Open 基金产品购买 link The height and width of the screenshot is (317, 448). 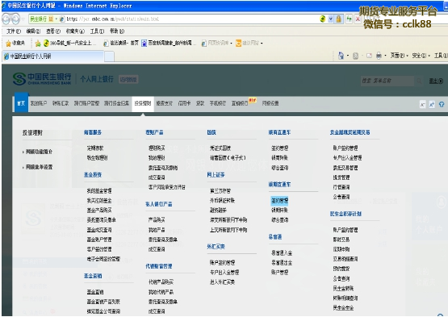pyautogui.click(x=99, y=211)
